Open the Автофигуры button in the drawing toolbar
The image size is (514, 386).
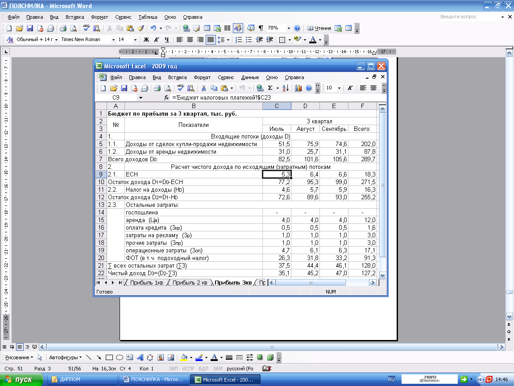click(65, 357)
